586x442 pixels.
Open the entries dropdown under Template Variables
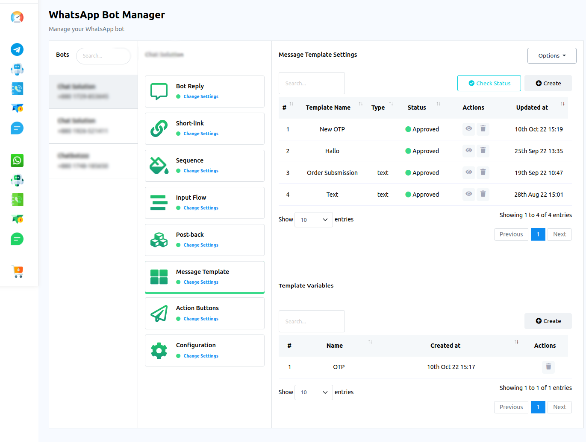click(313, 392)
